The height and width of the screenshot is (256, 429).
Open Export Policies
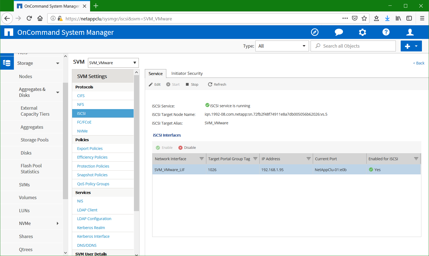(90, 149)
